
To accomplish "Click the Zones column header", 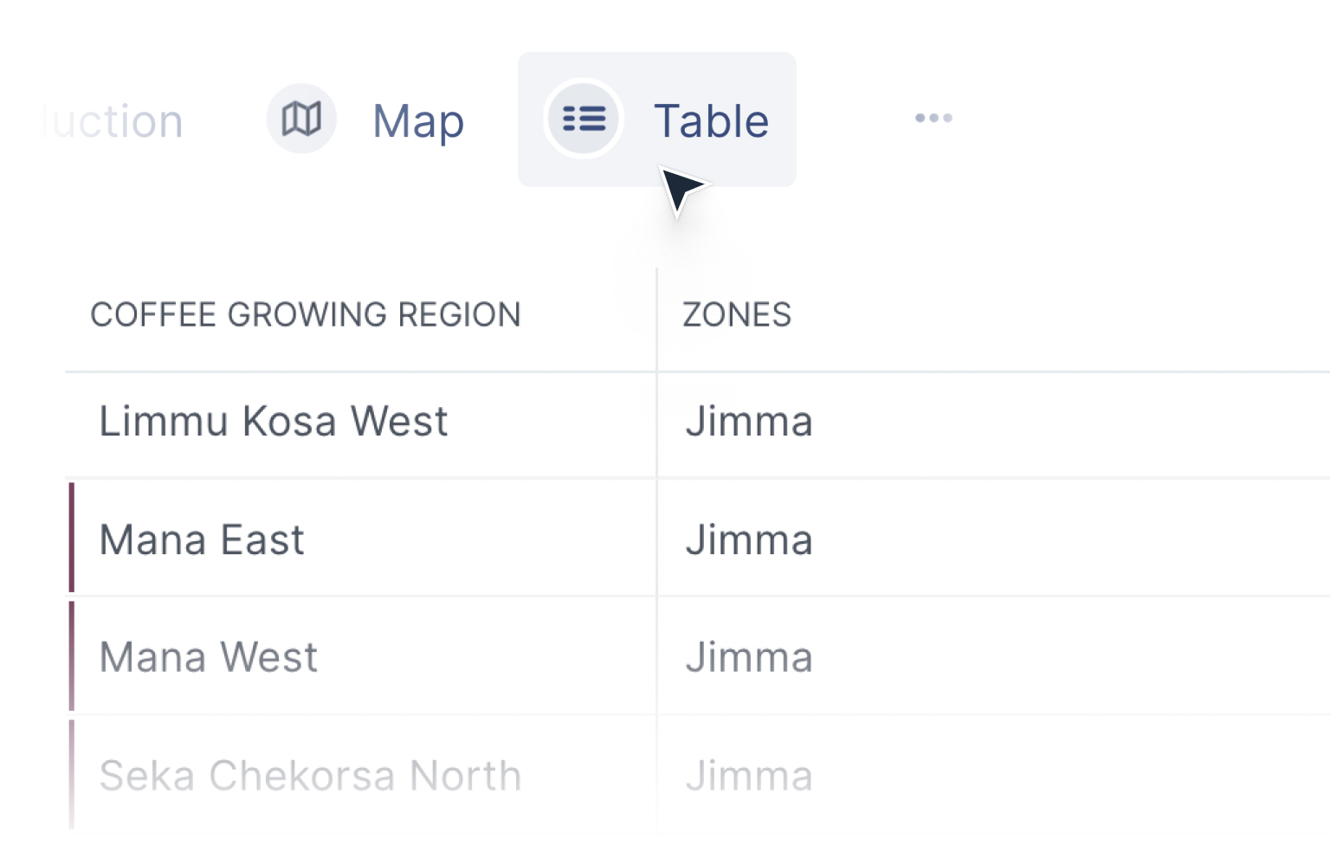I will click(737, 314).
